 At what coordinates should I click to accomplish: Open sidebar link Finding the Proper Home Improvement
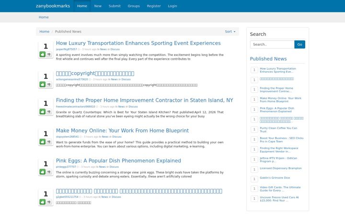[x=276, y=90]
